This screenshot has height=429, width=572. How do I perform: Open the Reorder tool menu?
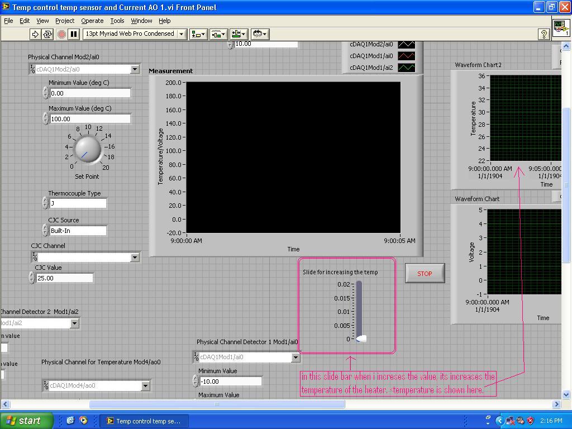point(260,34)
